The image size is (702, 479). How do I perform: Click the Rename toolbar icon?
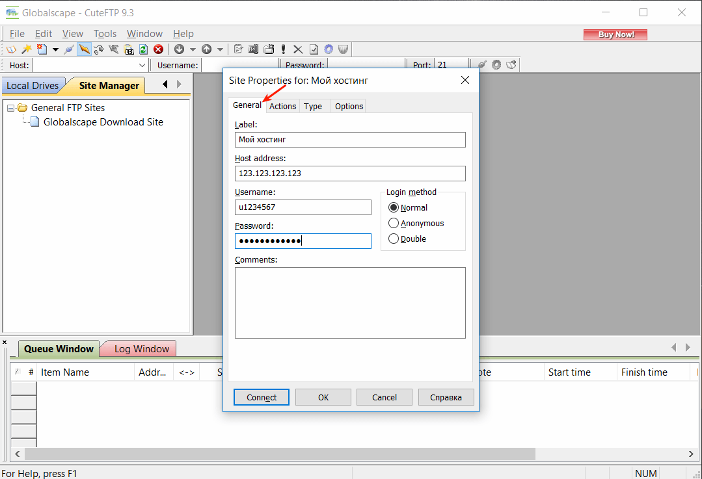point(253,49)
